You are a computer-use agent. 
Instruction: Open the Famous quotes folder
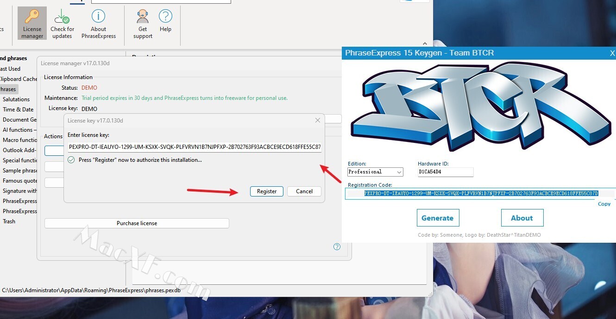coord(19,180)
